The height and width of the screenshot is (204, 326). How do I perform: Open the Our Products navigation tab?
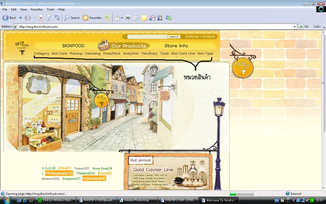[129, 46]
